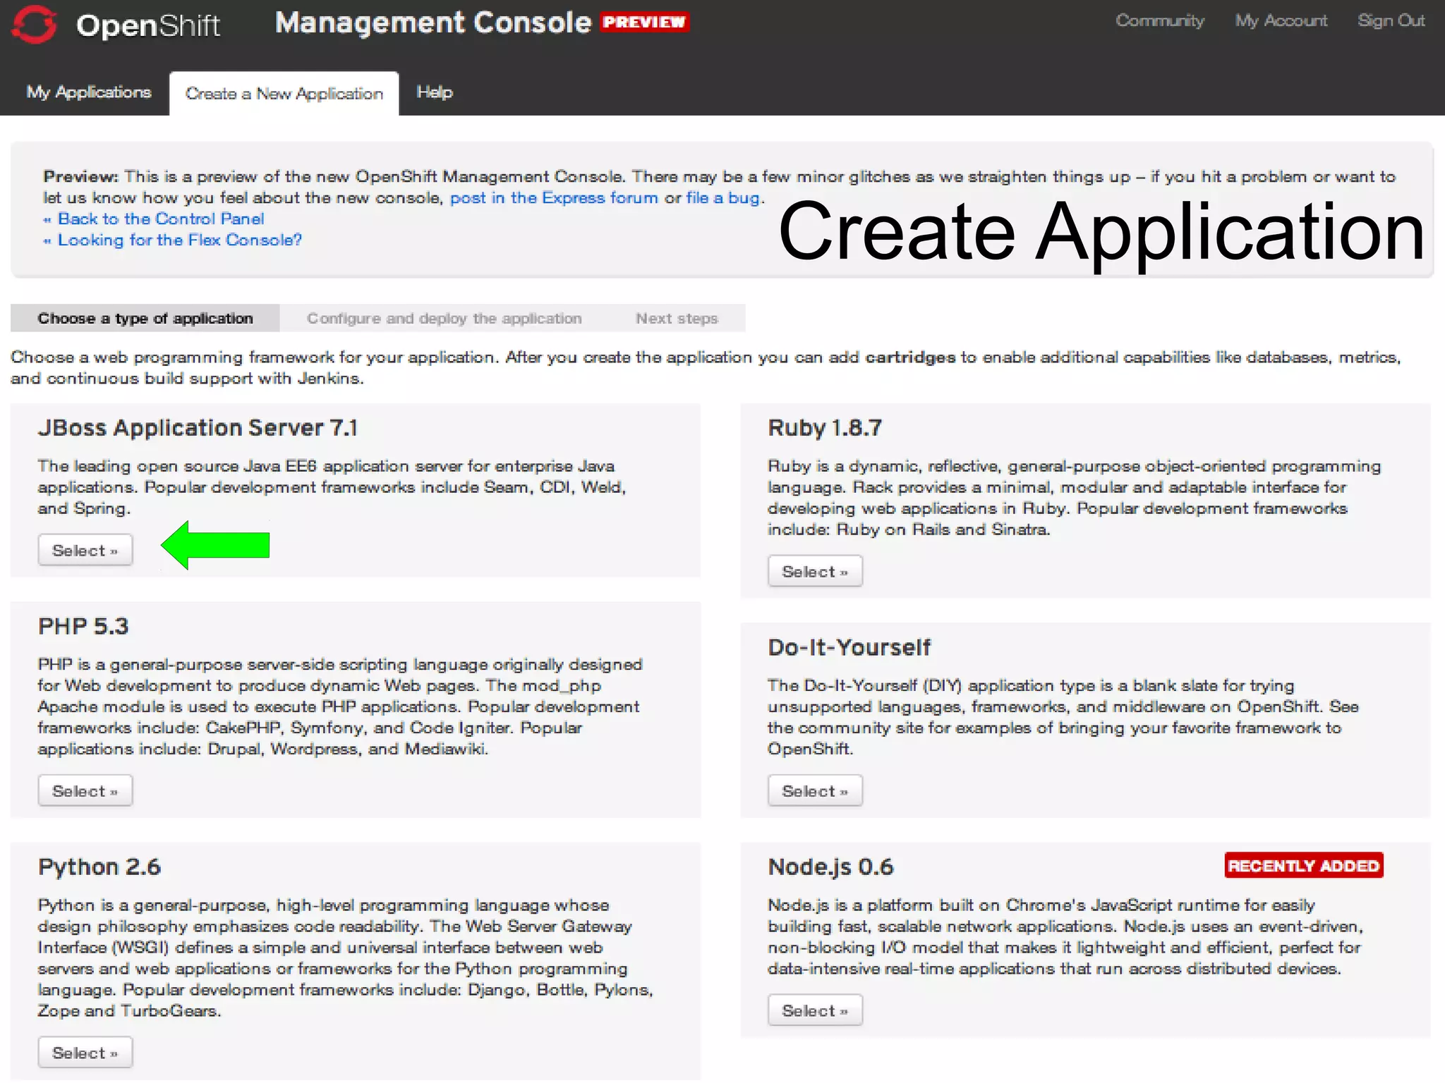Select the PHP 5.3 application type
Screen dimensions: 1445x1083
(85, 791)
